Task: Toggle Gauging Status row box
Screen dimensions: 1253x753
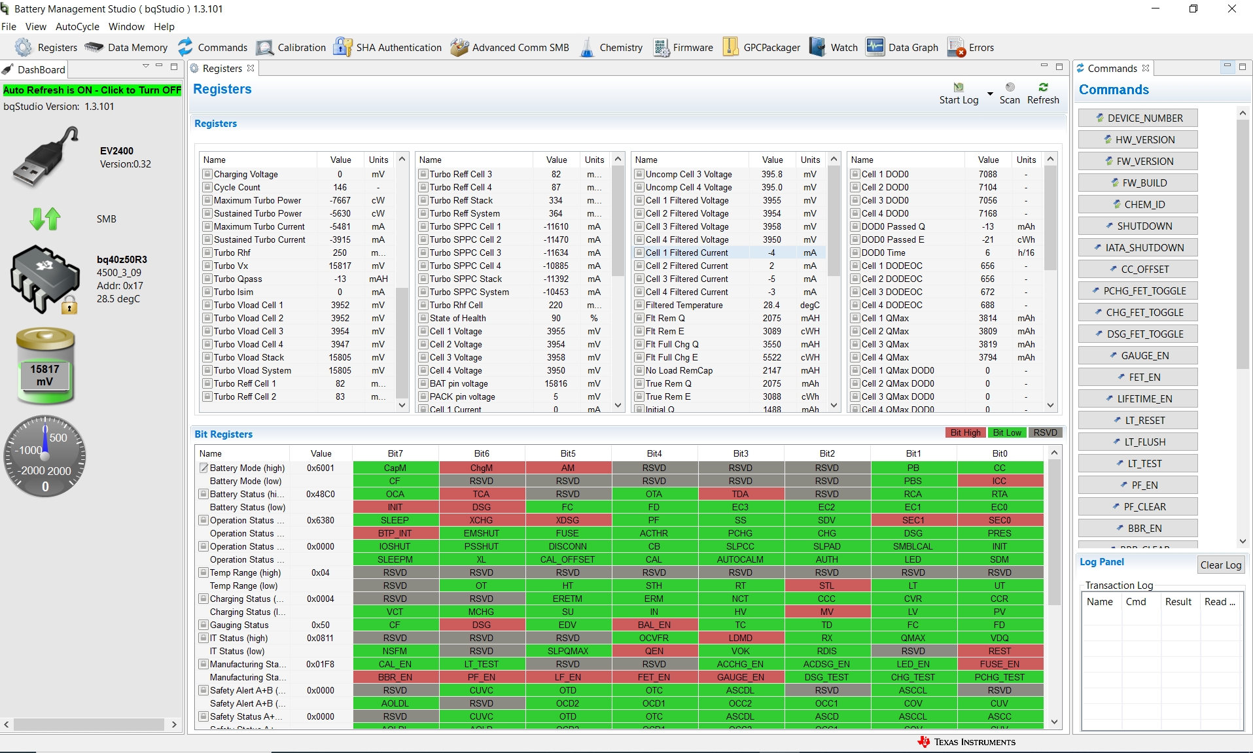Action: point(203,625)
